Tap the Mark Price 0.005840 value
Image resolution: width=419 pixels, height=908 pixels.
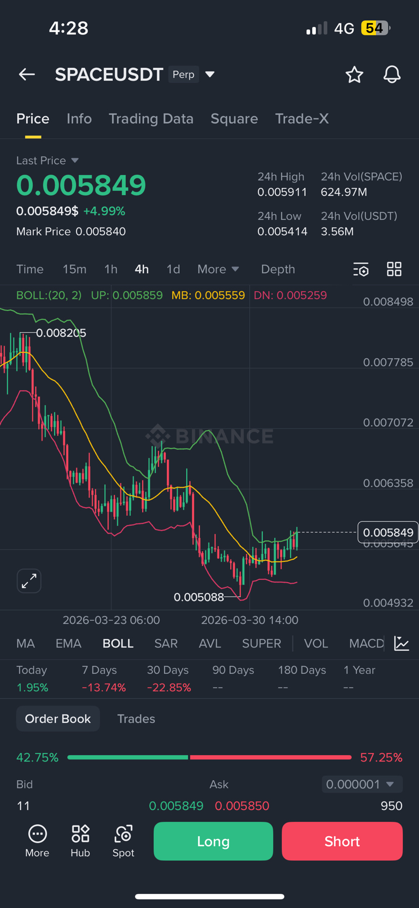(101, 232)
